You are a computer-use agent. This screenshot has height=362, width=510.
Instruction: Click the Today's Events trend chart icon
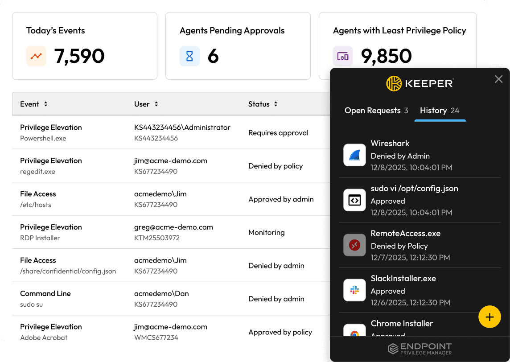click(x=36, y=56)
